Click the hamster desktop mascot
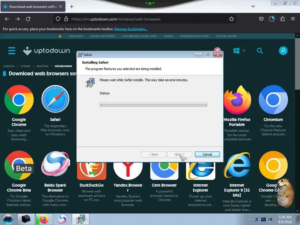The width and height of the screenshot is (300, 225). coord(285,193)
